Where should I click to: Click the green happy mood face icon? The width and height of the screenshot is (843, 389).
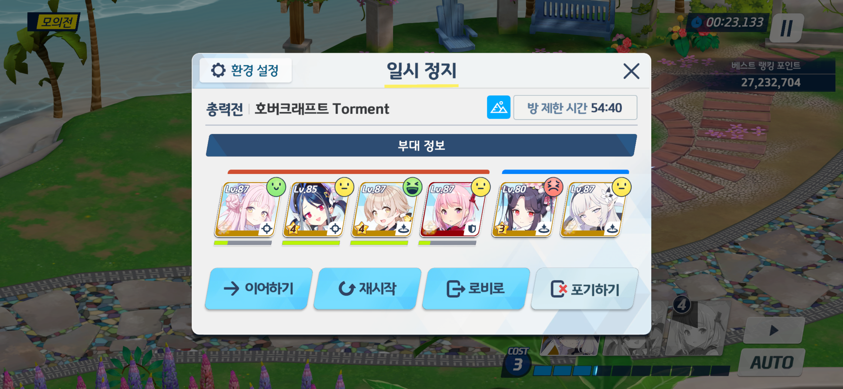[276, 187]
